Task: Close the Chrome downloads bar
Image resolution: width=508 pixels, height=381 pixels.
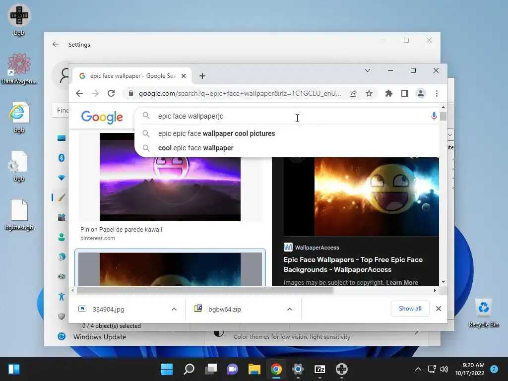Action: click(x=439, y=309)
